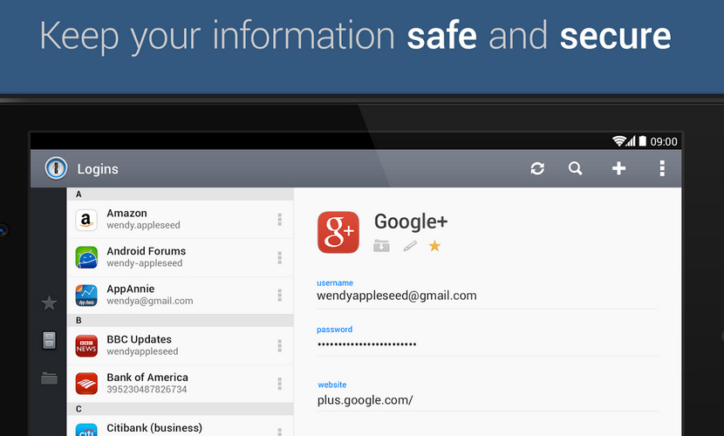Tap the 09:00 clock

pos(664,141)
